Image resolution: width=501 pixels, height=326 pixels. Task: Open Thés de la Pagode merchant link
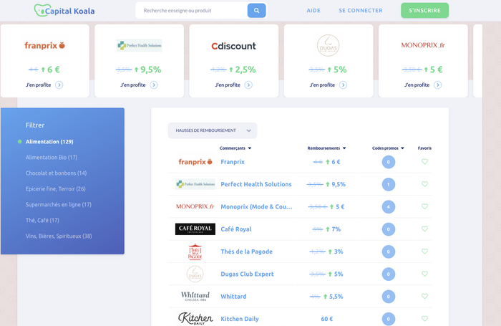click(x=247, y=251)
